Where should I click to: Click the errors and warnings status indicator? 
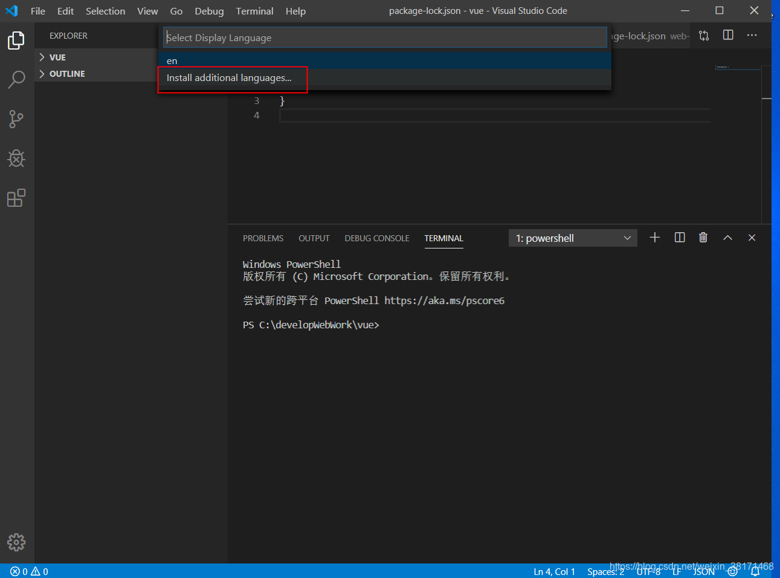coord(29,571)
